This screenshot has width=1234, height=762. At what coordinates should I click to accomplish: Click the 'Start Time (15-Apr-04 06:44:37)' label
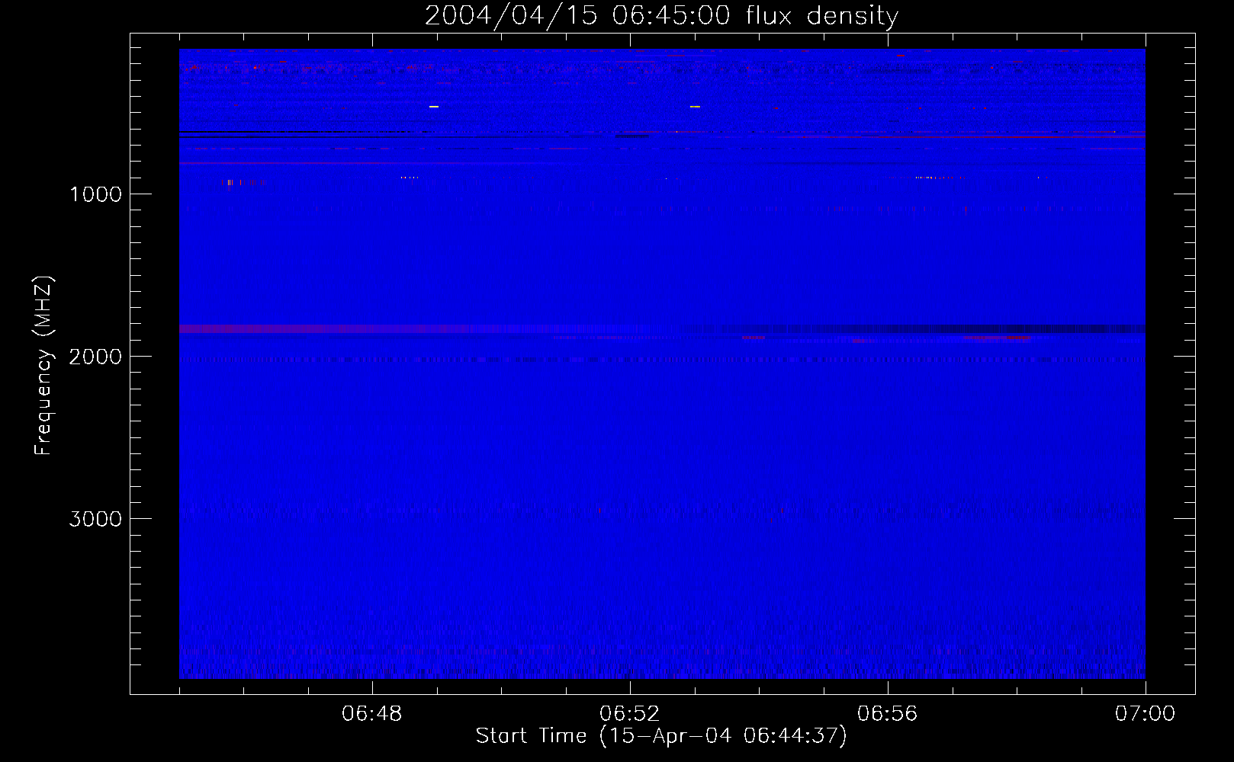pos(661,736)
